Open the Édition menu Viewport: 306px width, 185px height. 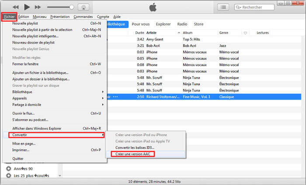click(x=24, y=17)
